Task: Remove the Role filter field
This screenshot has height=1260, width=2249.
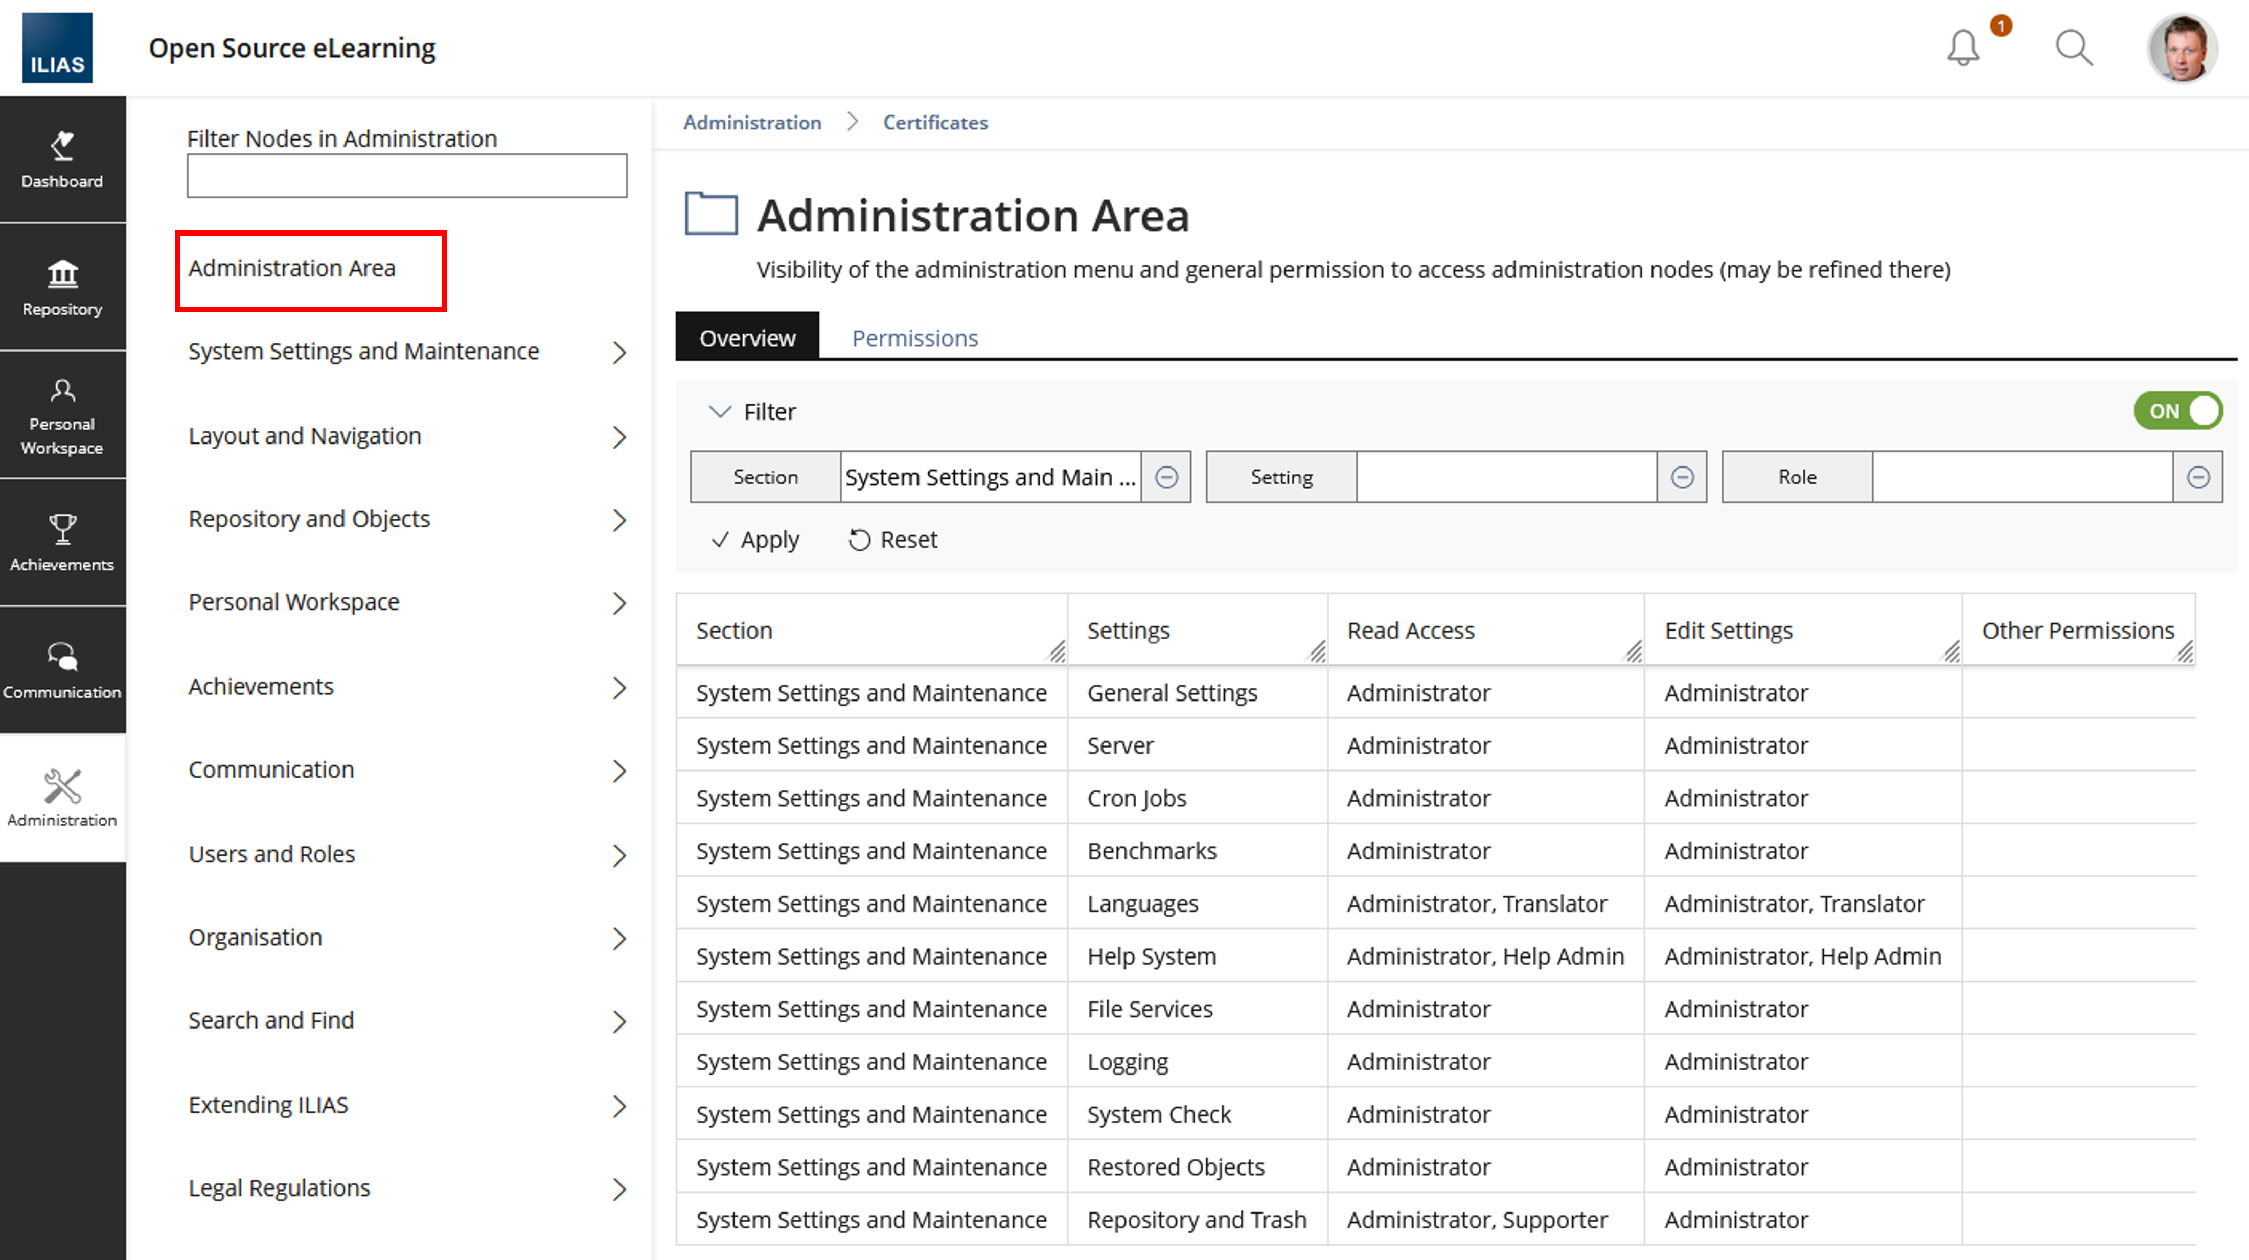Action: tap(2197, 477)
